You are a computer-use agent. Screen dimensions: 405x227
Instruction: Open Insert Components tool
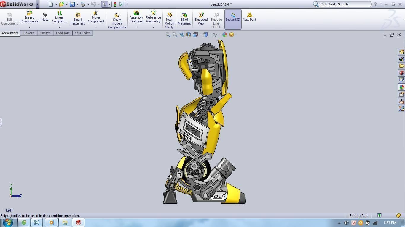point(29,17)
